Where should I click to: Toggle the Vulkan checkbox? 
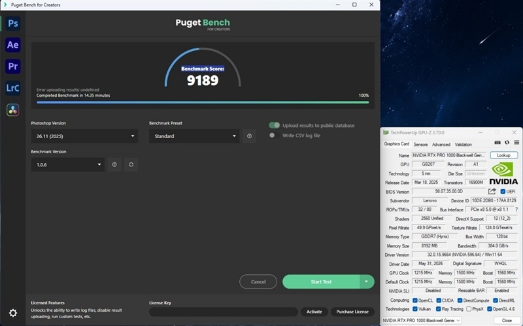415,309
